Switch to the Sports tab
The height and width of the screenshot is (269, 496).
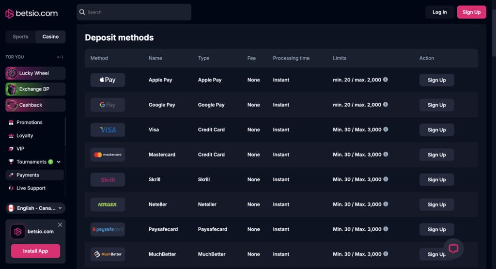click(x=20, y=37)
